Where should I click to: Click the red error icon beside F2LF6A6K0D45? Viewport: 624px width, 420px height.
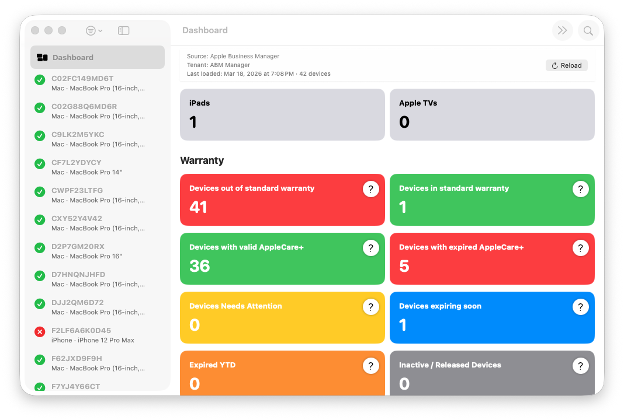[40, 331]
